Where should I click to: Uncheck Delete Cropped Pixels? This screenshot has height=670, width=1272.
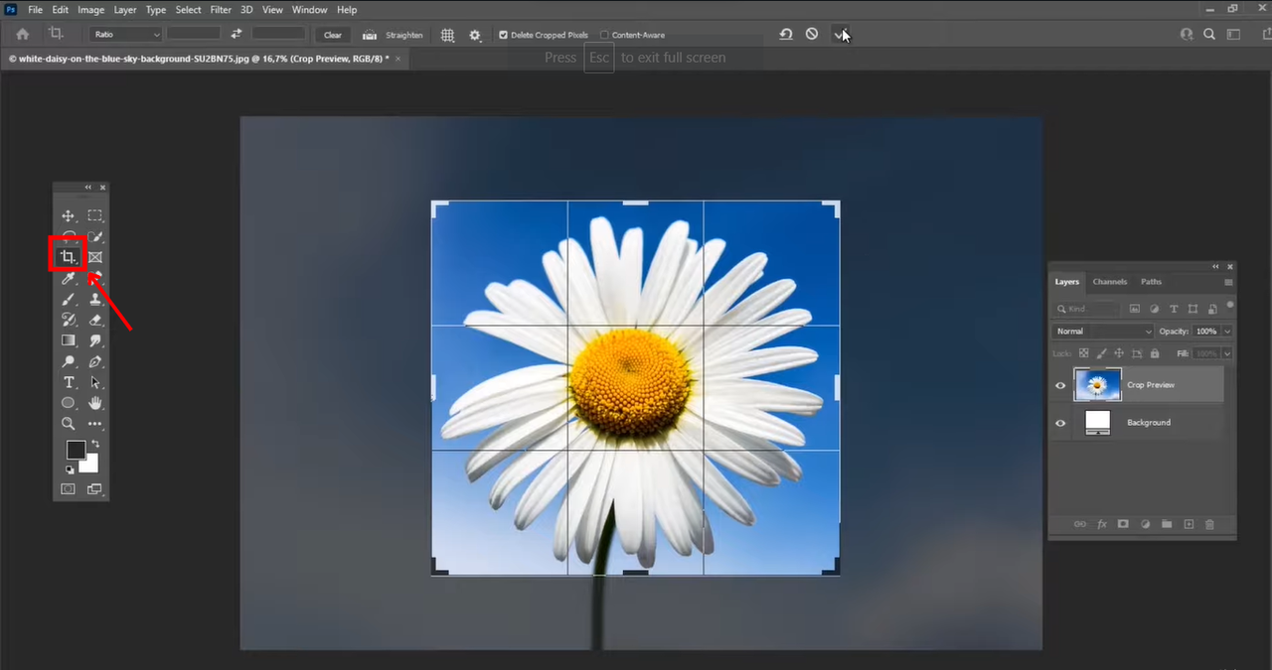click(503, 35)
